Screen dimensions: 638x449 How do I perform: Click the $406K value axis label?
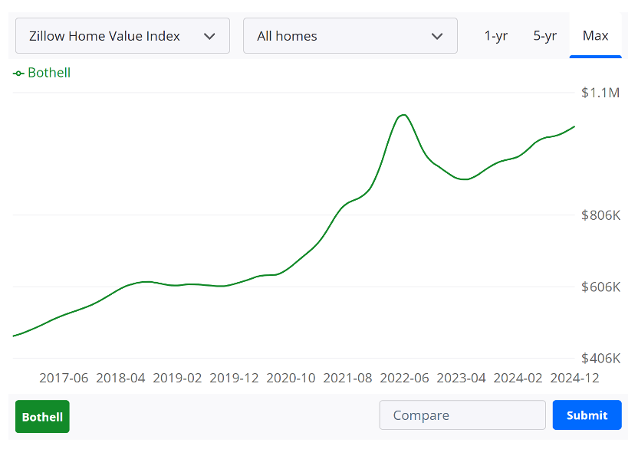[600, 359]
